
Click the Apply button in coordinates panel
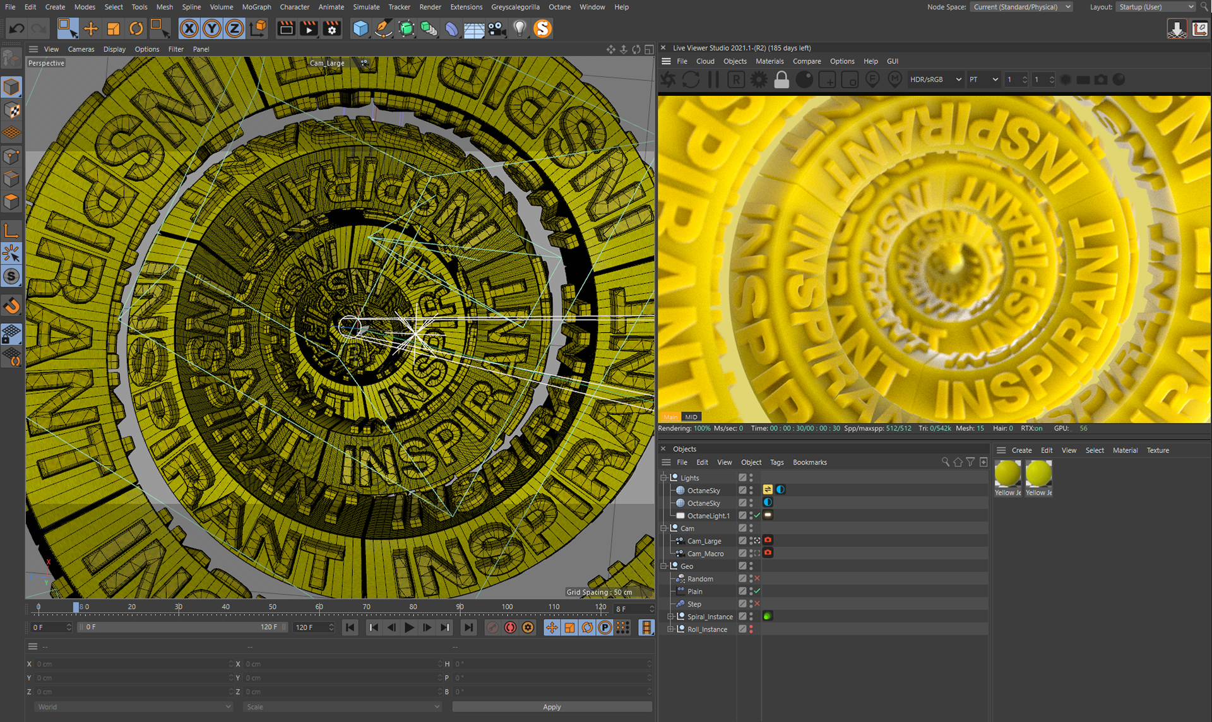551,707
